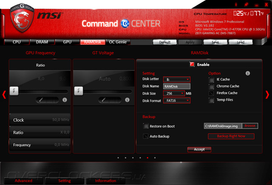Minimize the Command Center window
The height and width of the screenshot is (185, 272).
(x=257, y=6)
